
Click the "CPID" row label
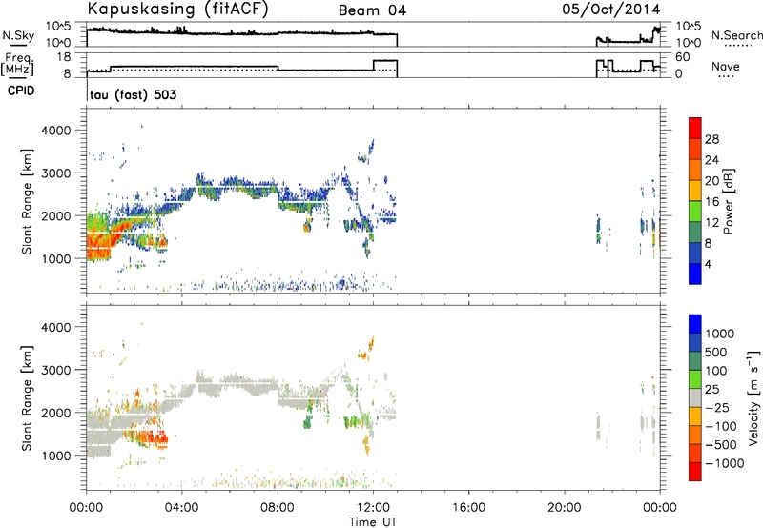tap(21, 91)
